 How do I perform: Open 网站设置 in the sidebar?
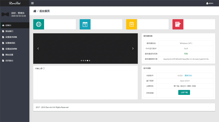9,55
